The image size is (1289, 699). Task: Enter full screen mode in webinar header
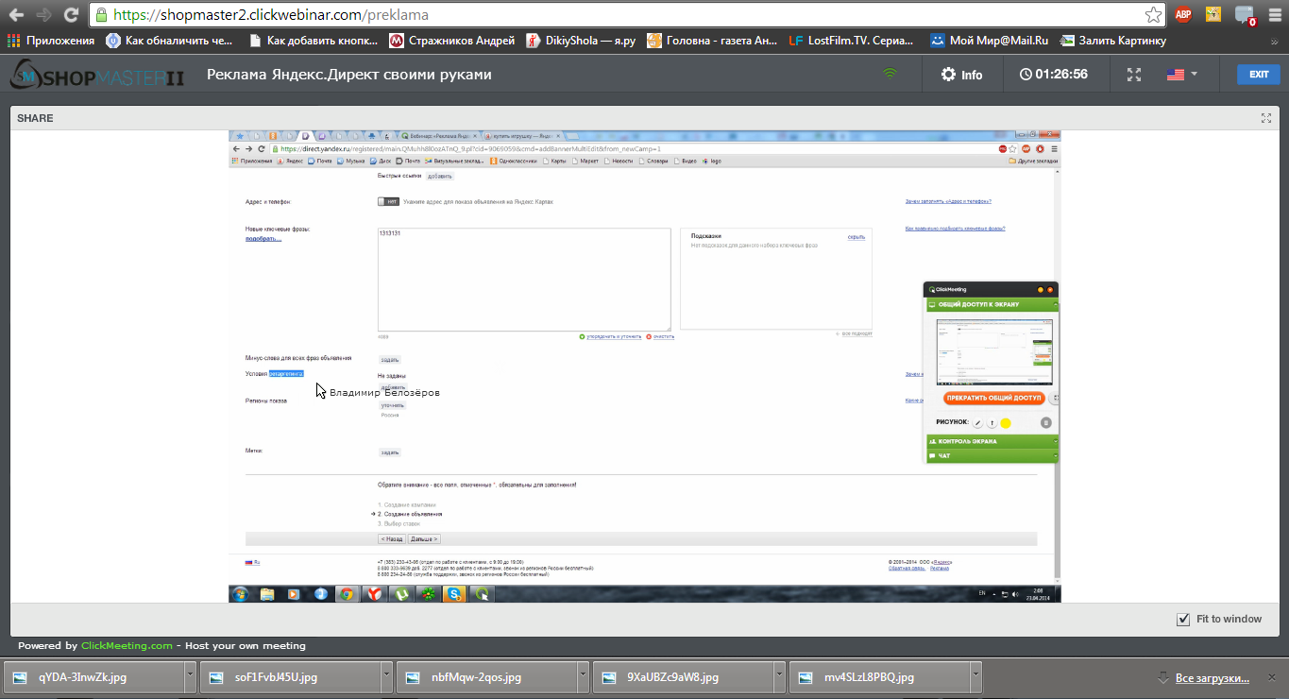click(1135, 75)
